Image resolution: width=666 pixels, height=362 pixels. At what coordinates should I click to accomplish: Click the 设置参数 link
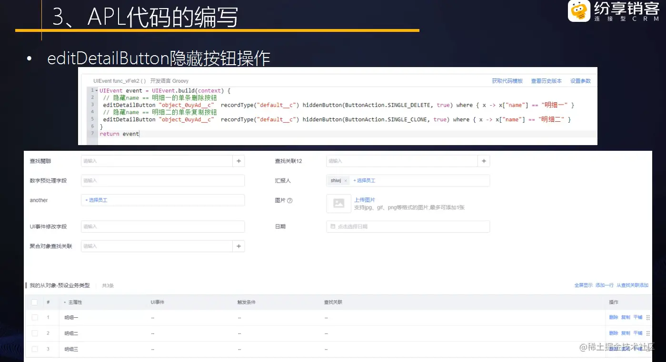pos(581,81)
